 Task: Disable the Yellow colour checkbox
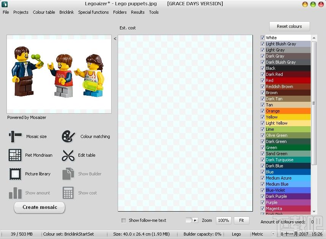coord(262,117)
